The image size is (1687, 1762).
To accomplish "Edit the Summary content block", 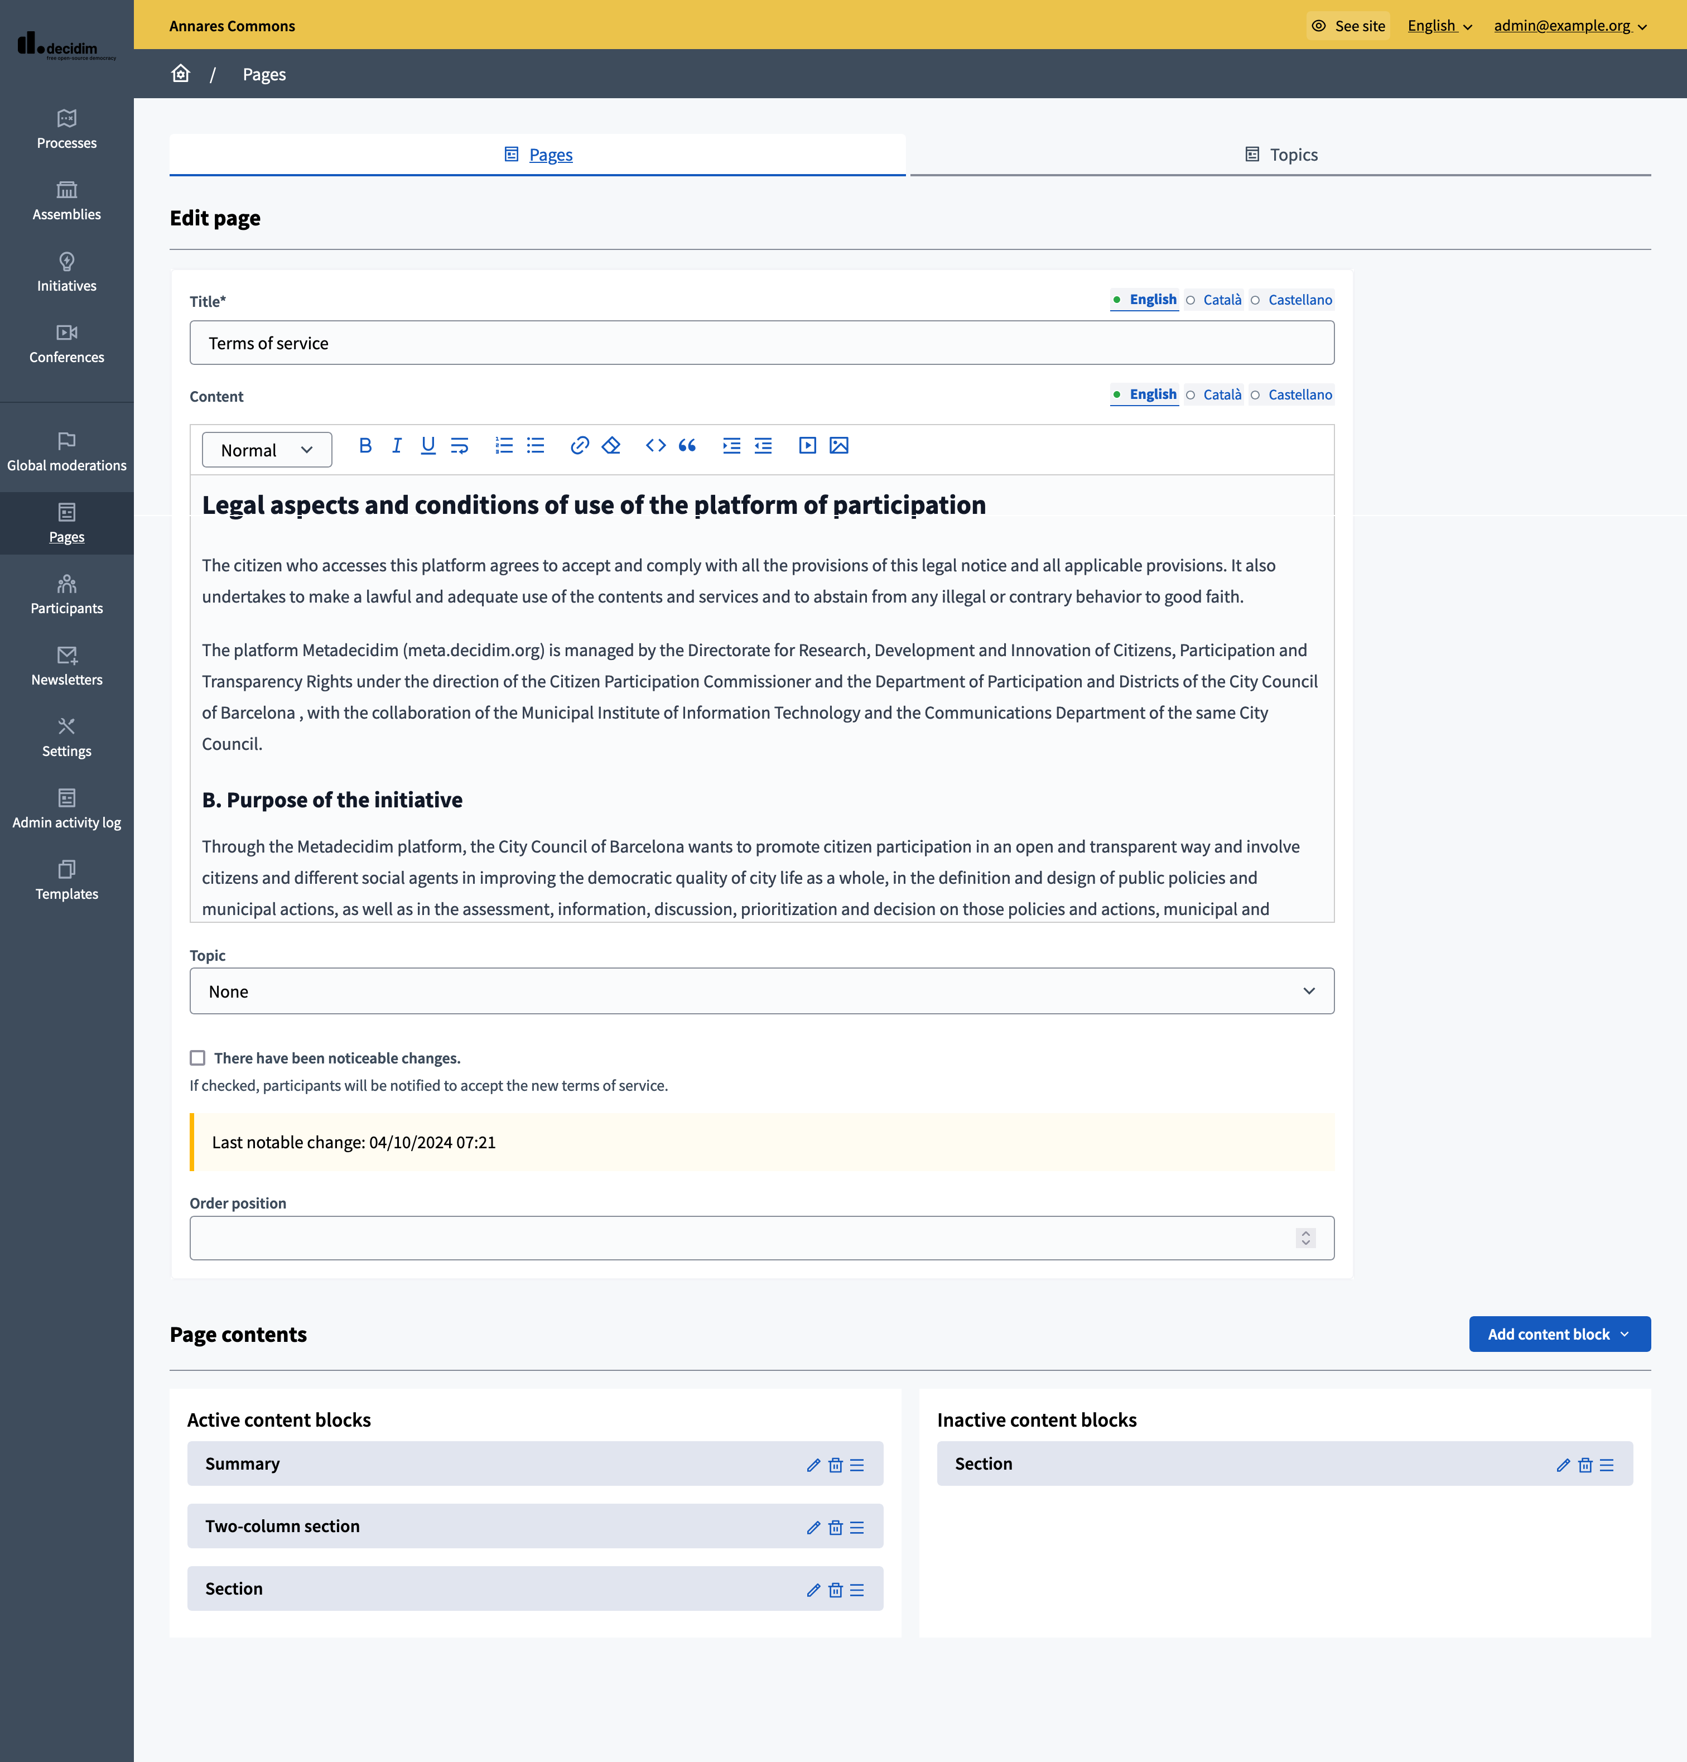I will (x=813, y=1465).
